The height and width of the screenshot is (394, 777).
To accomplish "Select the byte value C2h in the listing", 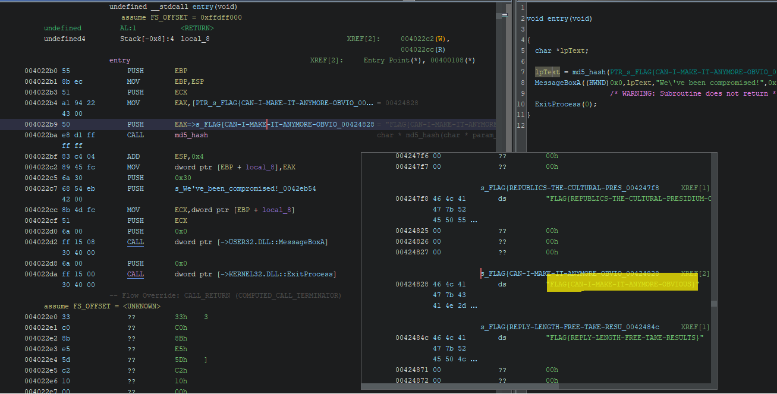I will coord(181,370).
